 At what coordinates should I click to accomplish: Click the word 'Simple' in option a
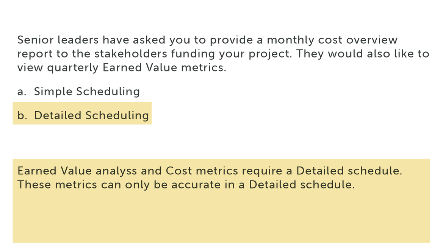point(53,92)
